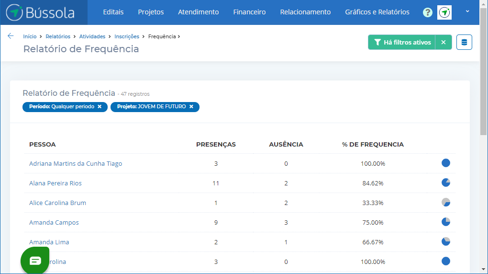This screenshot has width=488, height=274.
Task: Click the Amanda Campos name link
Action: click(54, 222)
